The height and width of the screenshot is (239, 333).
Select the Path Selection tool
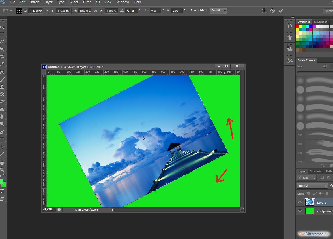pos(2,147)
